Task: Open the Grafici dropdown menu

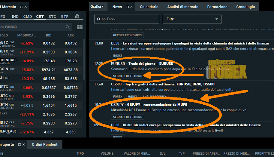Action: [97, 6]
